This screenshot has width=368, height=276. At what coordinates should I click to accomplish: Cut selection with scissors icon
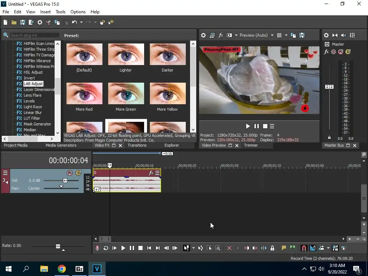(x=49, y=22)
